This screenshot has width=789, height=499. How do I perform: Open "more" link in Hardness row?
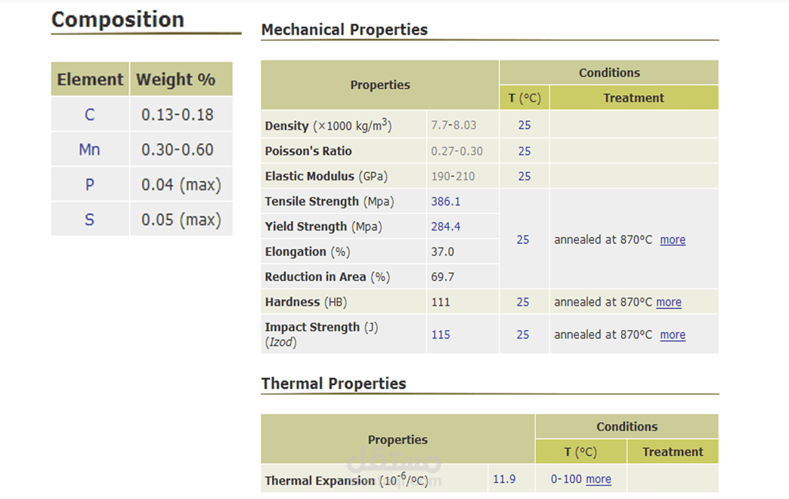pos(668,302)
